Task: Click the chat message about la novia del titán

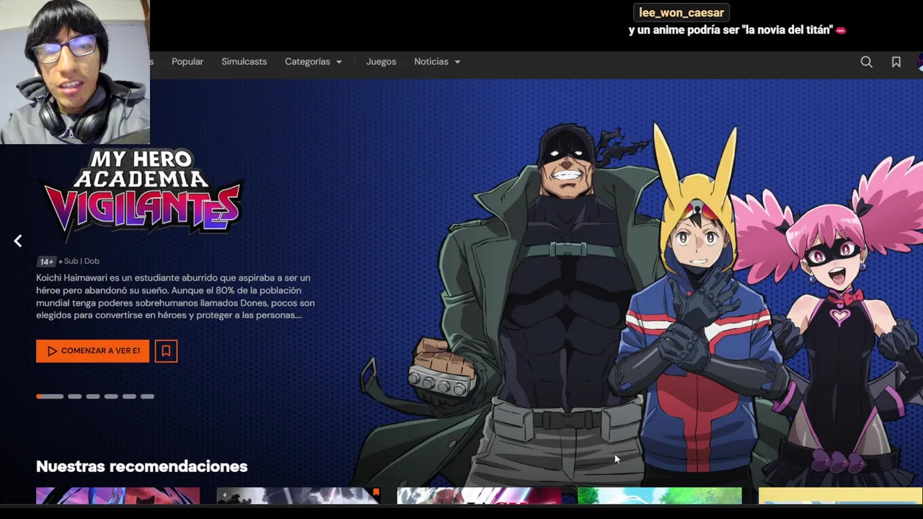Action: click(737, 31)
